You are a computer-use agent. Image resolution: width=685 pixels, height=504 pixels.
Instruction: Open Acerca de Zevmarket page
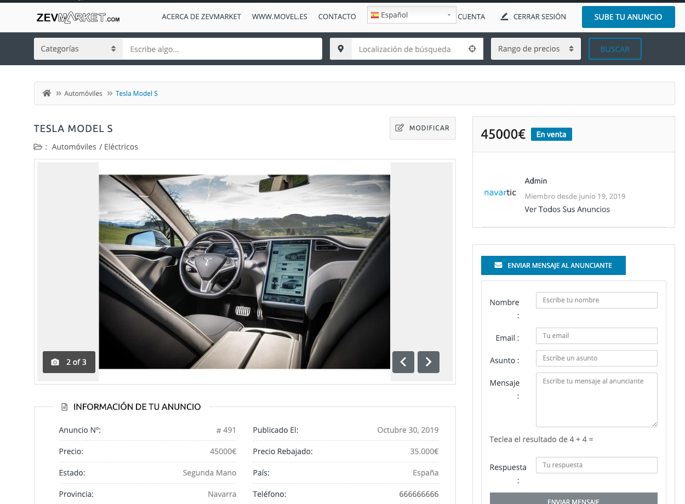pyautogui.click(x=202, y=16)
